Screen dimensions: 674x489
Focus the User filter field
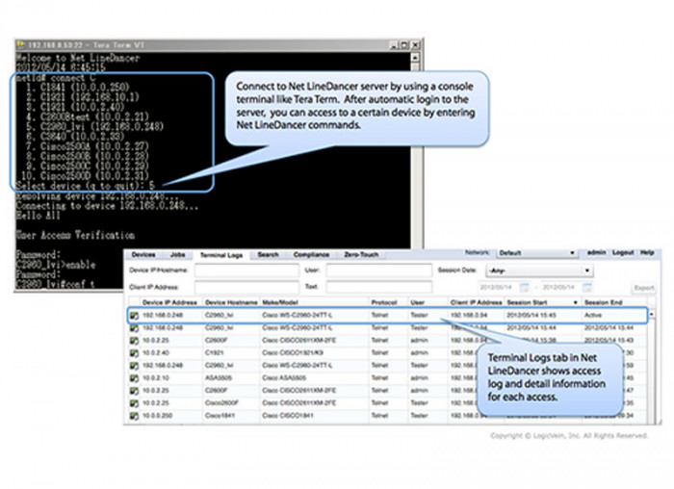(378, 270)
